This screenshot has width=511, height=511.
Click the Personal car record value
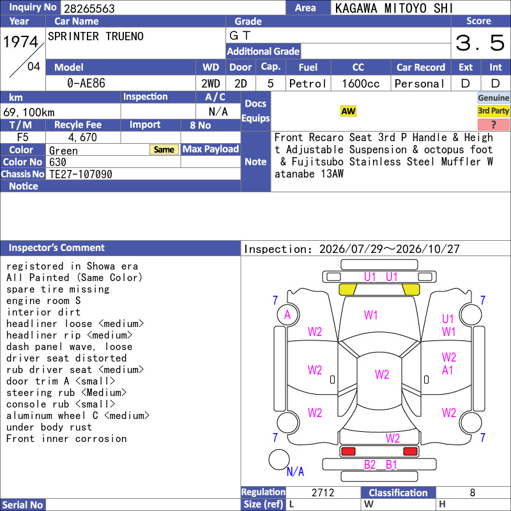point(420,84)
